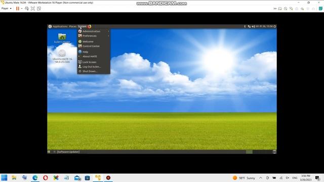
Task: Click the VMware hard disk device icon
Action: pyautogui.click(x=280, y=9)
